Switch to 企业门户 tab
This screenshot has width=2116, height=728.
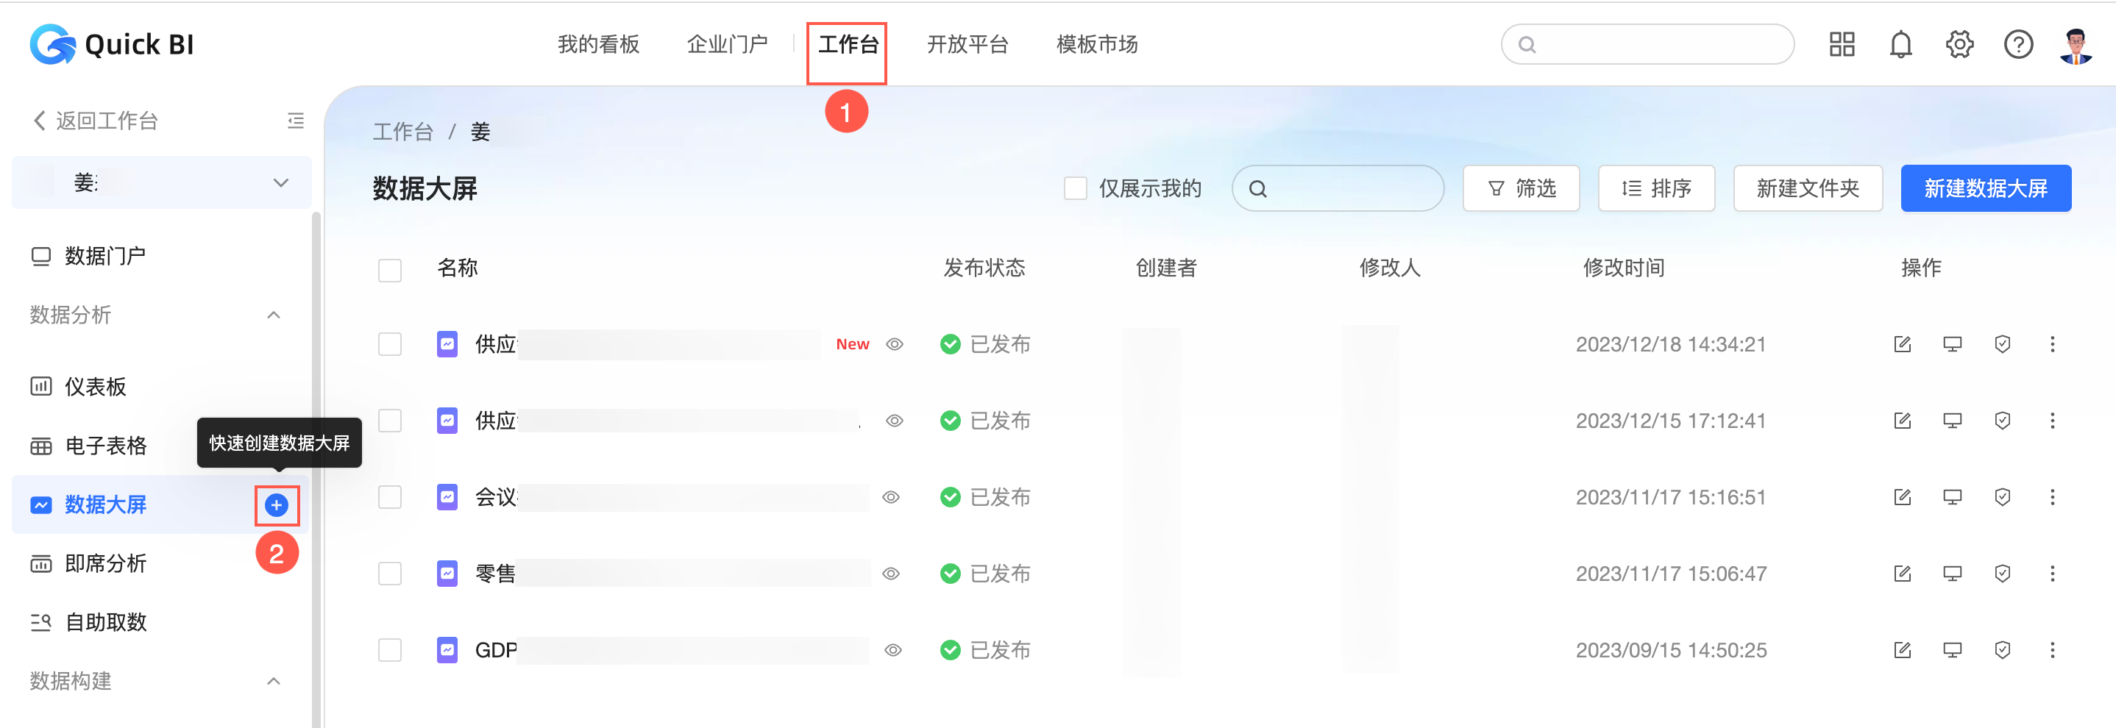727,44
